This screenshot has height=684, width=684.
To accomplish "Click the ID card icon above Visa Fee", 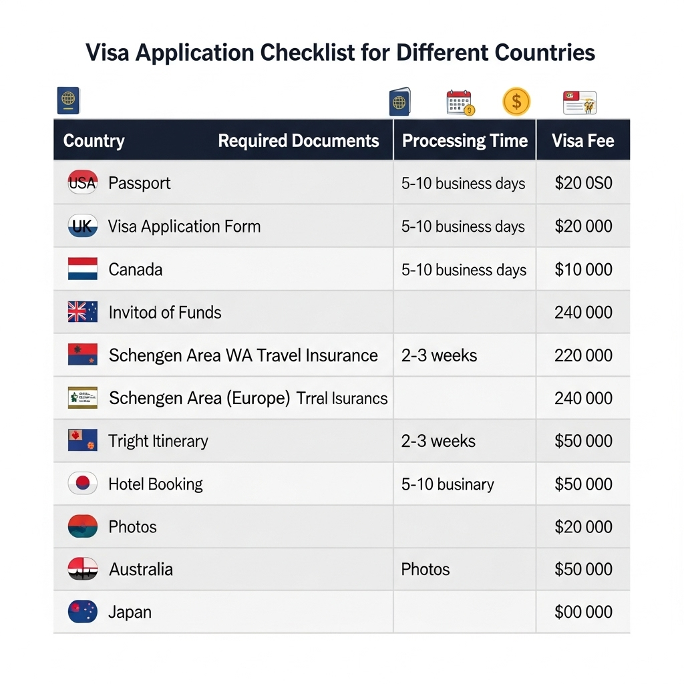I will click(x=580, y=102).
